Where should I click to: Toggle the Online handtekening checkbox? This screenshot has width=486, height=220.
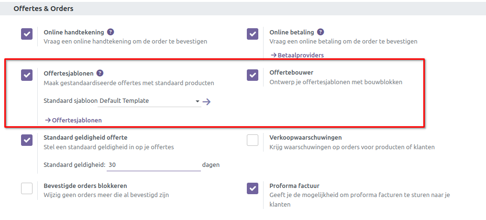pyautogui.click(x=27, y=34)
